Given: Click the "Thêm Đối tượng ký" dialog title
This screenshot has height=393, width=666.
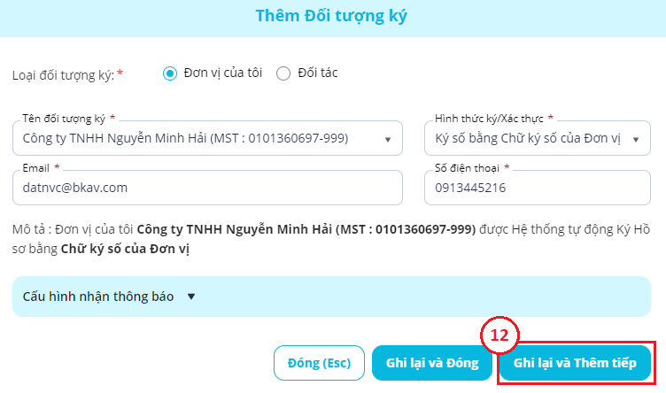Looking at the screenshot, I should [x=331, y=16].
